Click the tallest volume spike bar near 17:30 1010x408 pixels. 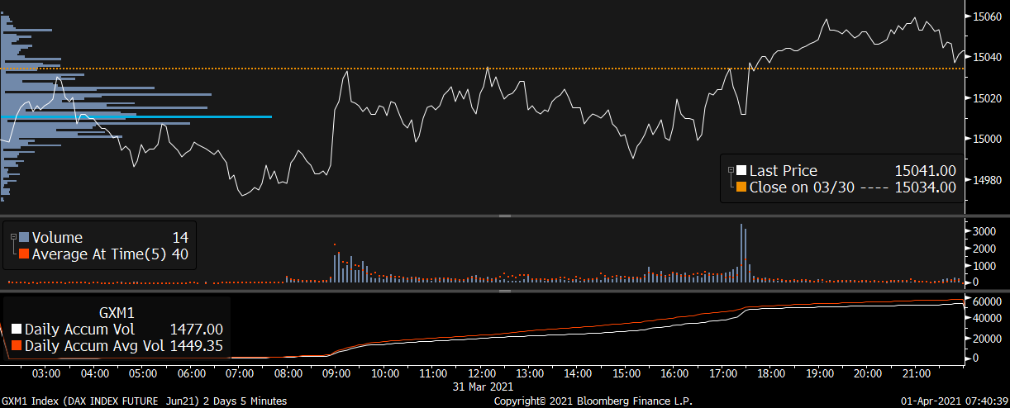[x=741, y=253]
